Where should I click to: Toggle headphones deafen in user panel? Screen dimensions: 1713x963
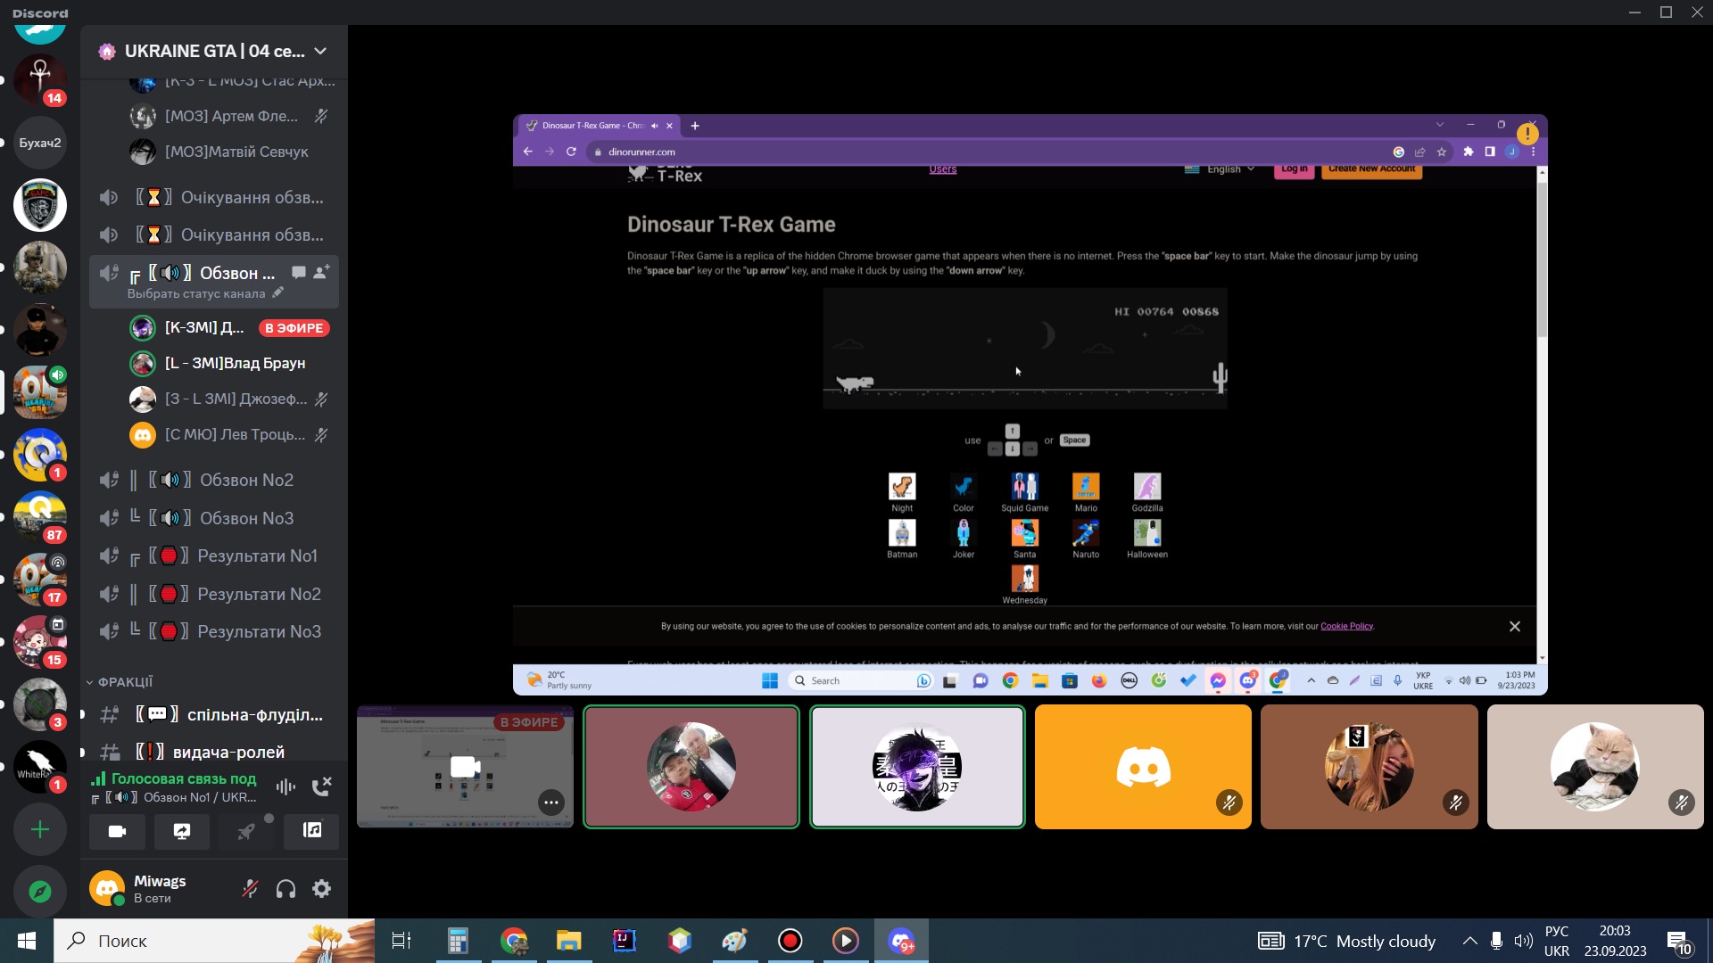[285, 889]
